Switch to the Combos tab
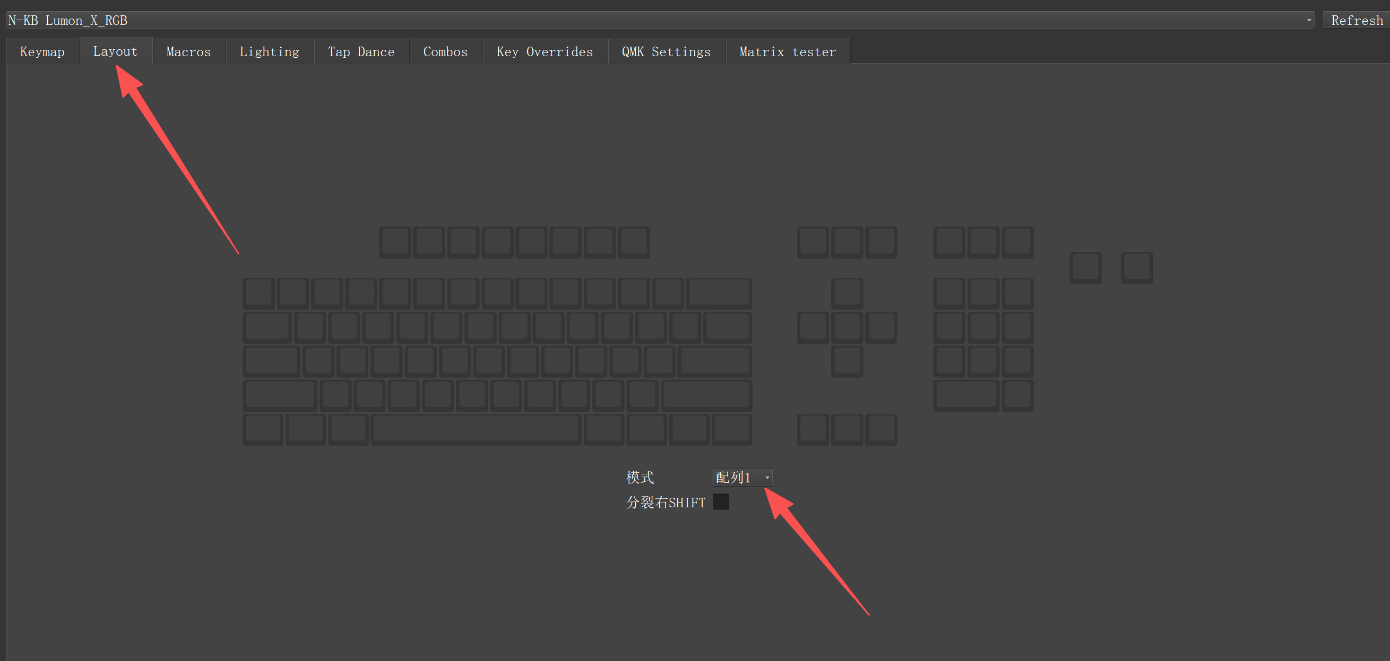This screenshot has width=1390, height=661. 445,52
